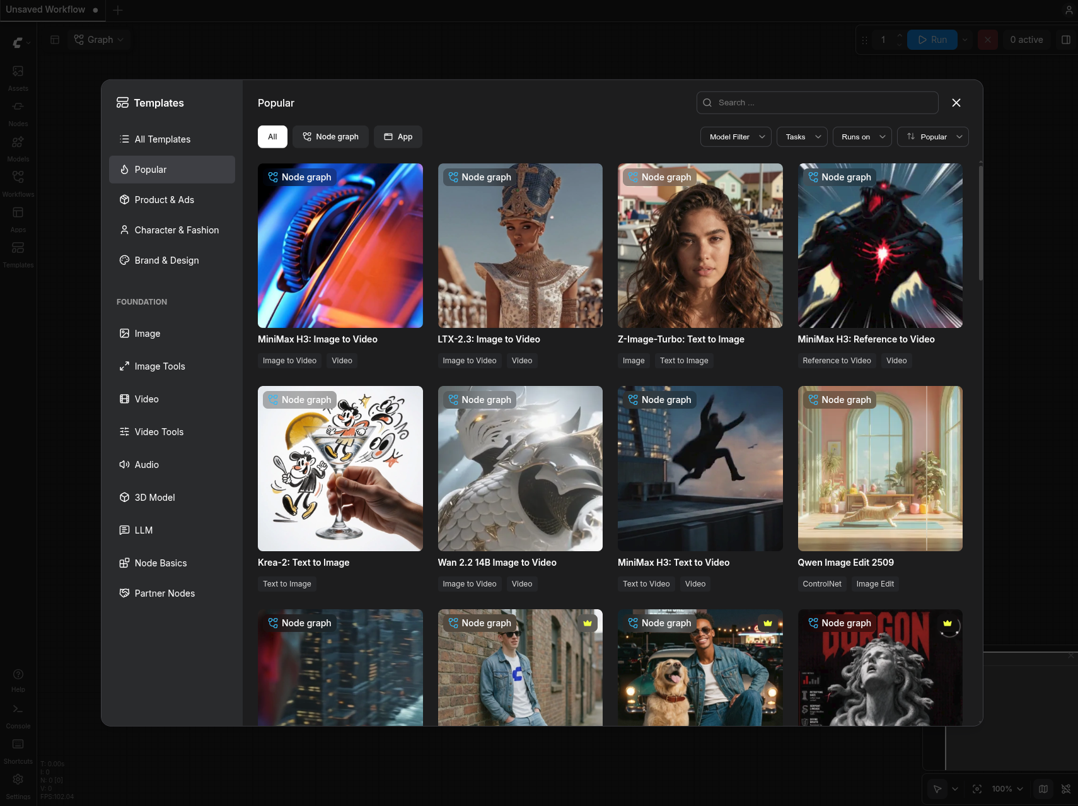Toggle link visibility icon
Image resolution: width=1078 pixels, height=806 pixels.
(1065, 789)
